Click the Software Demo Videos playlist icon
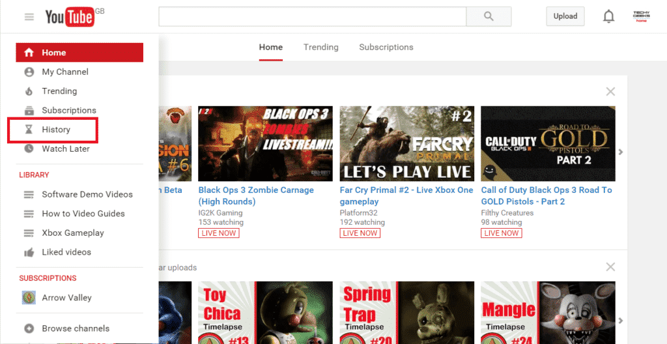Viewport: 667px width, 344px height. point(29,195)
